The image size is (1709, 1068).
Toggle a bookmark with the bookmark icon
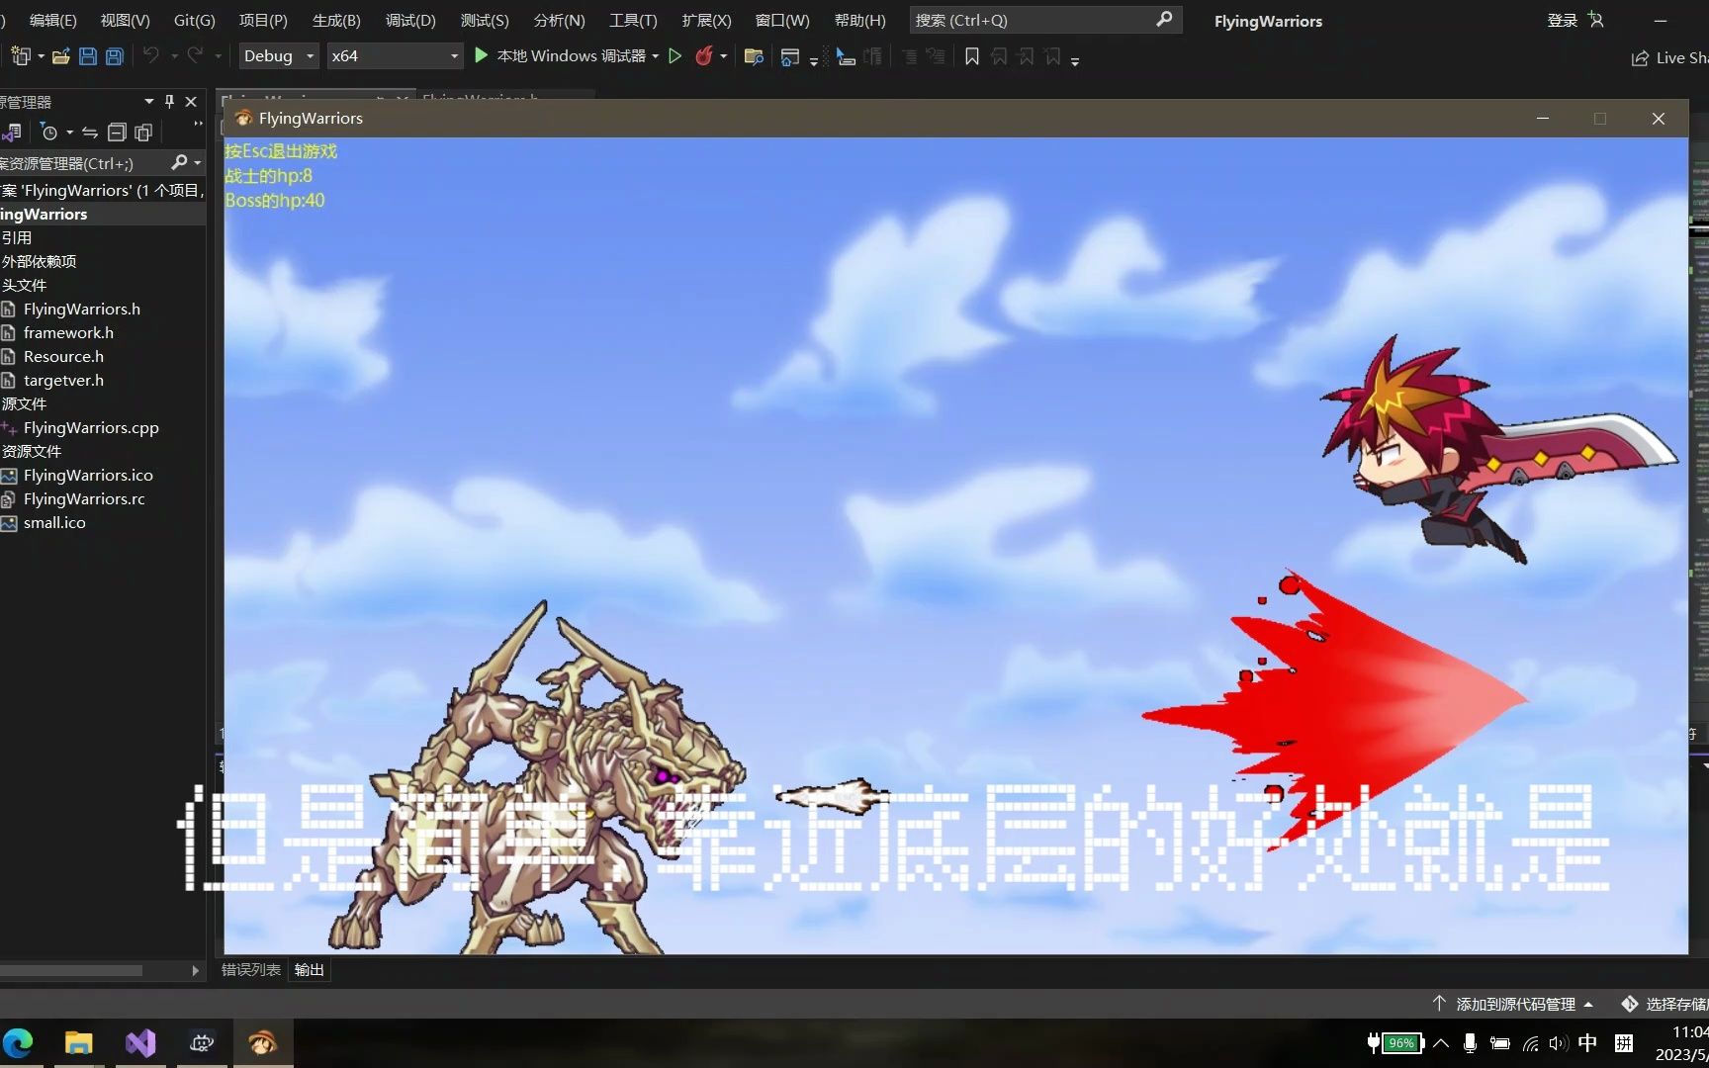click(971, 56)
